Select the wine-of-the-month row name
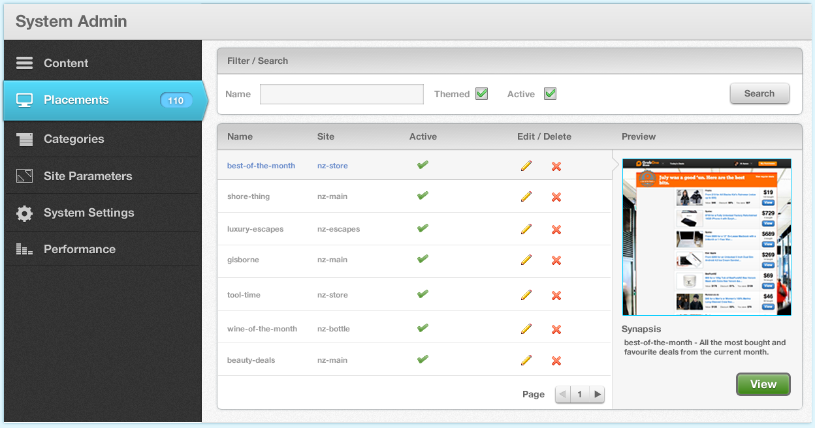815x428 pixels. 262,329
